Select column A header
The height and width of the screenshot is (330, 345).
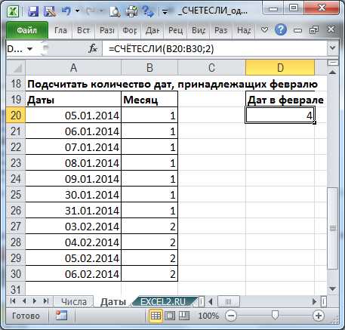pos(73,67)
